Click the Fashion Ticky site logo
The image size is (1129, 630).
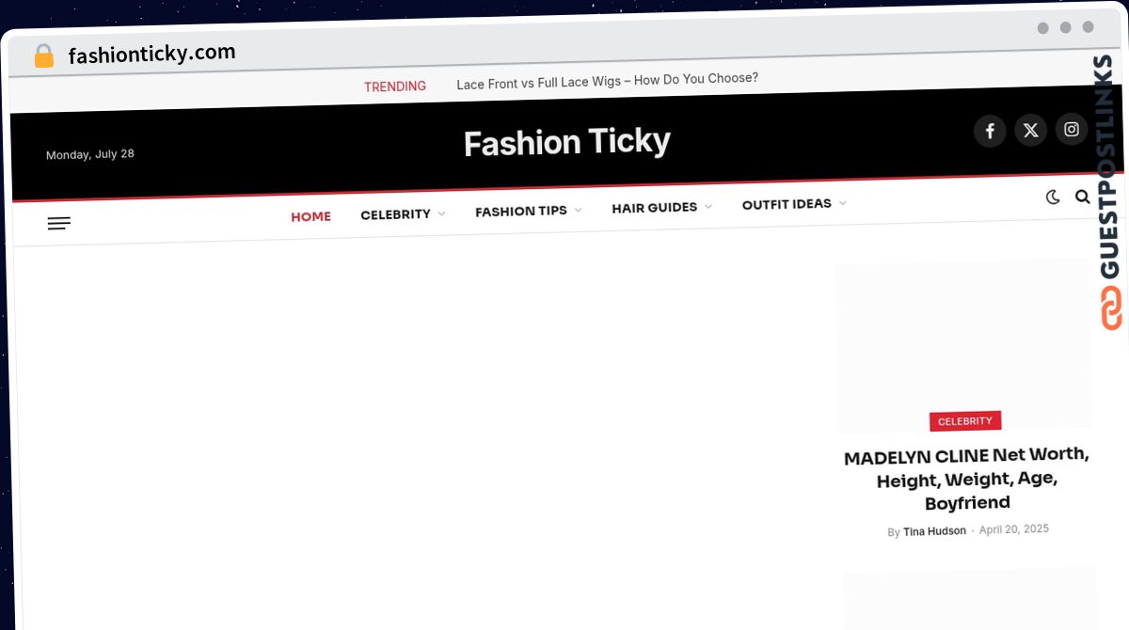[x=567, y=142]
